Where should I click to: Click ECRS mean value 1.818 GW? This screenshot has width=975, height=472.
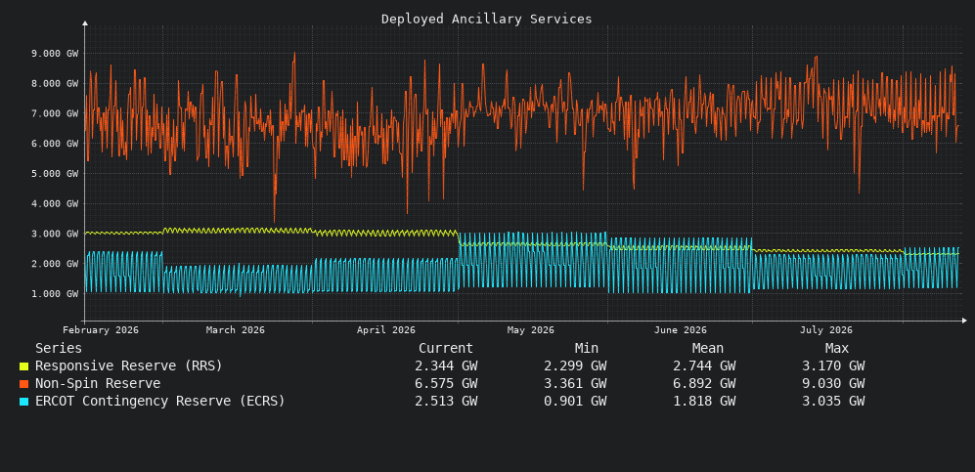[704, 402]
